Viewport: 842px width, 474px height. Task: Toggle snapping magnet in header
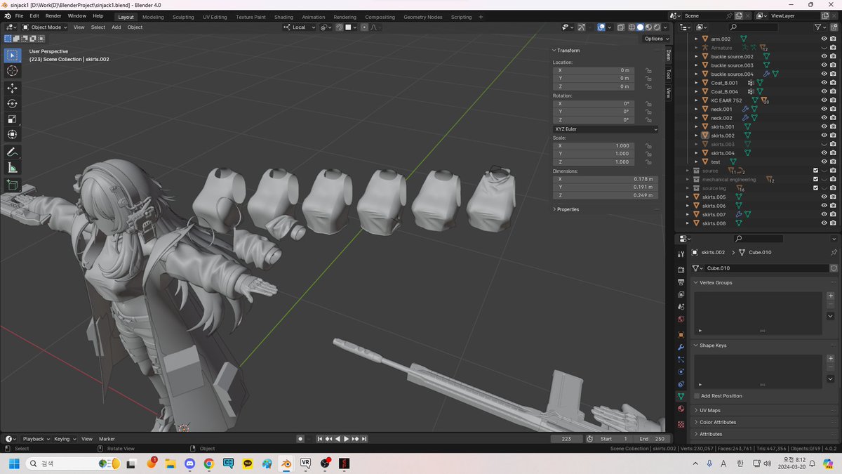click(339, 27)
